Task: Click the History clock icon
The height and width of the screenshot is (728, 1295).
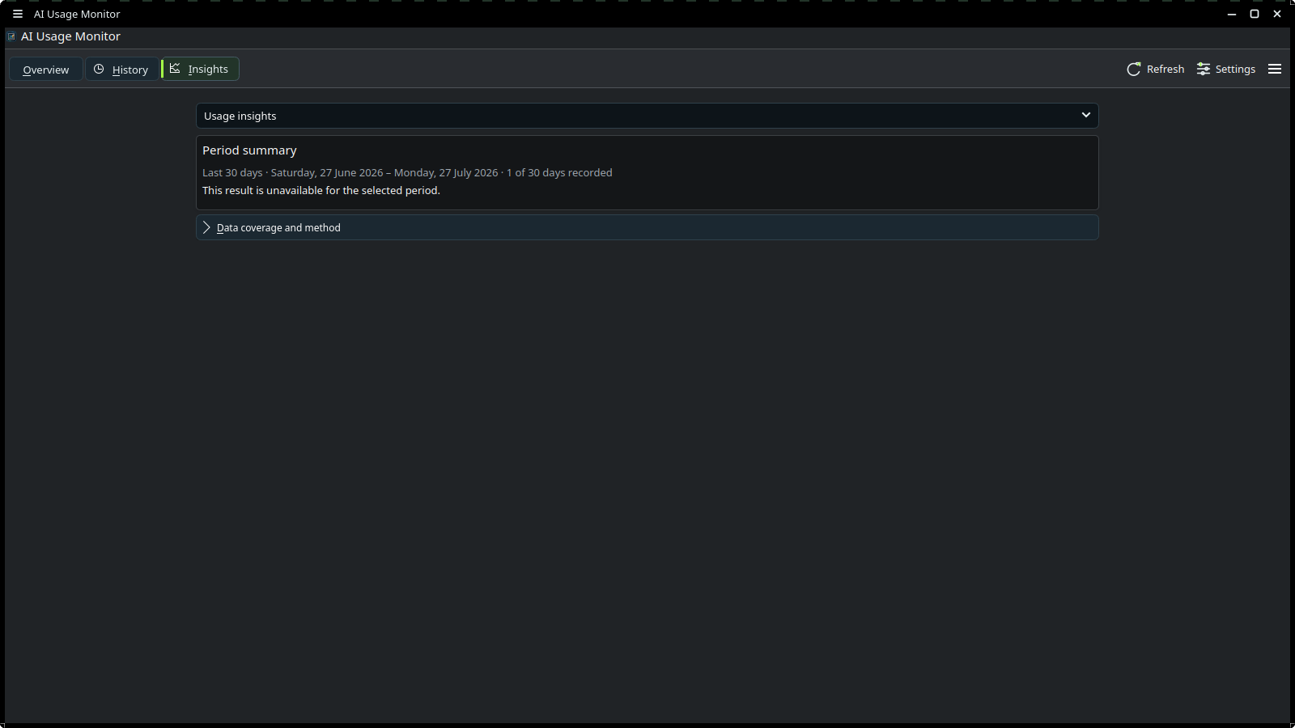Action: click(99, 69)
